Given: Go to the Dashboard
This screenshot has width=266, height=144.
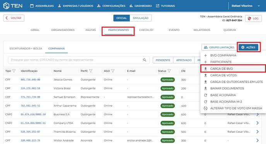Looking at the screenshot, I should point(141,6).
